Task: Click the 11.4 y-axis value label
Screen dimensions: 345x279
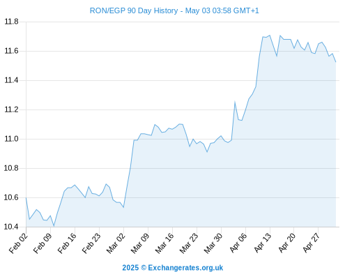Action: [x=11, y=80]
